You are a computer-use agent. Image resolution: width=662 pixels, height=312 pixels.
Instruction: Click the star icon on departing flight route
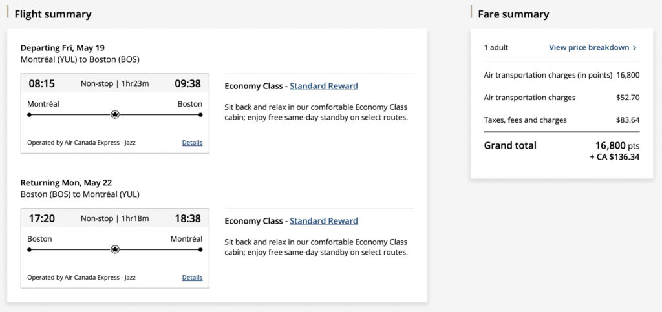[x=115, y=115]
